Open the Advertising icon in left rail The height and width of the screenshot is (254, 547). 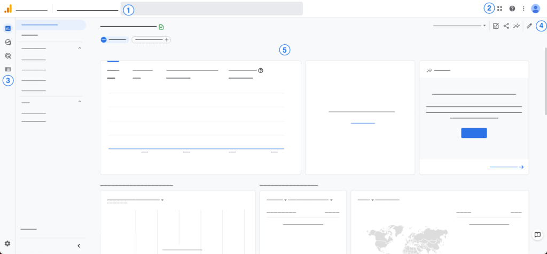tap(7, 55)
